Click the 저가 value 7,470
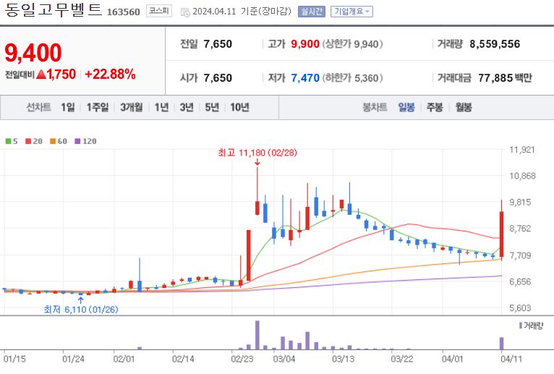This screenshot has width=554, height=374. (305, 78)
